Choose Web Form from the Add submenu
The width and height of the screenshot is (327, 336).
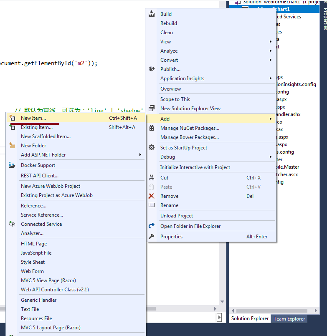point(32,271)
